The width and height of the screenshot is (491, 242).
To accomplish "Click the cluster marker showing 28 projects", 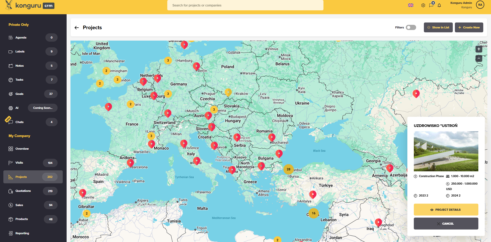I will pos(289,169).
